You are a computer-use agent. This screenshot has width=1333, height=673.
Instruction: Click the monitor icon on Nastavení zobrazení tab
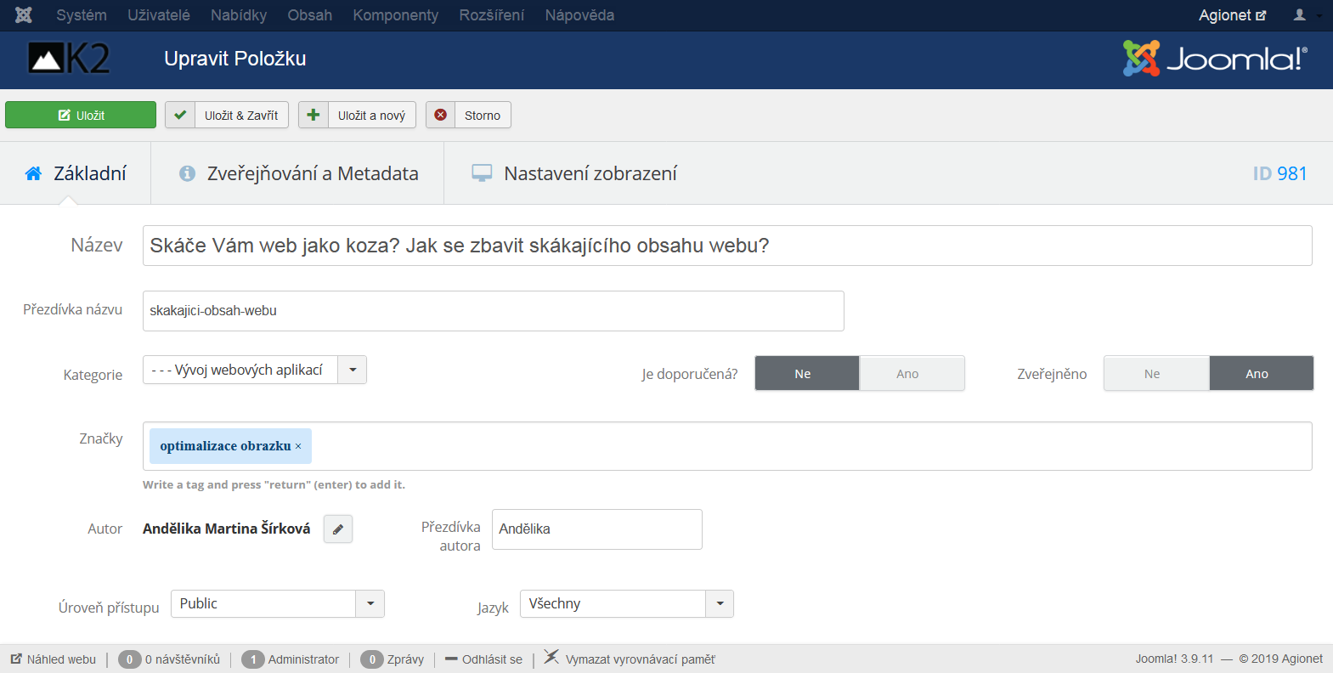pyautogui.click(x=482, y=173)
